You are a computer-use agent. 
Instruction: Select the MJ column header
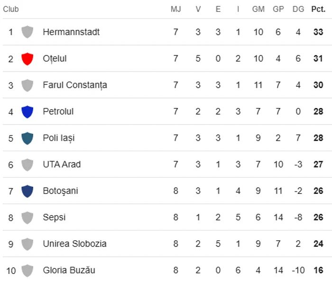[176, 9]
